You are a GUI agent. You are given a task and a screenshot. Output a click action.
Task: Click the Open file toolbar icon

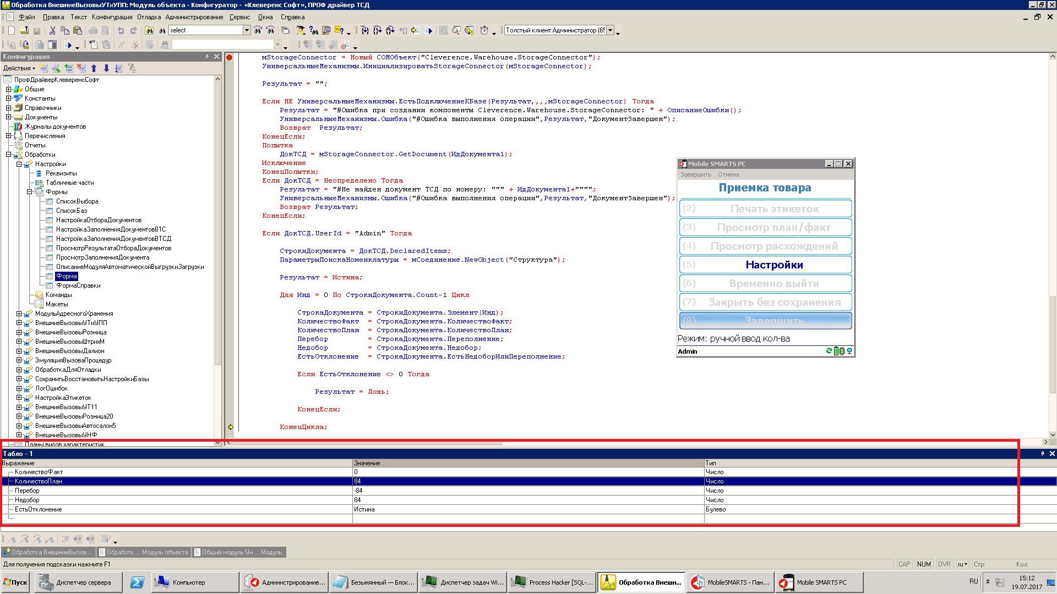coord(24,31)
